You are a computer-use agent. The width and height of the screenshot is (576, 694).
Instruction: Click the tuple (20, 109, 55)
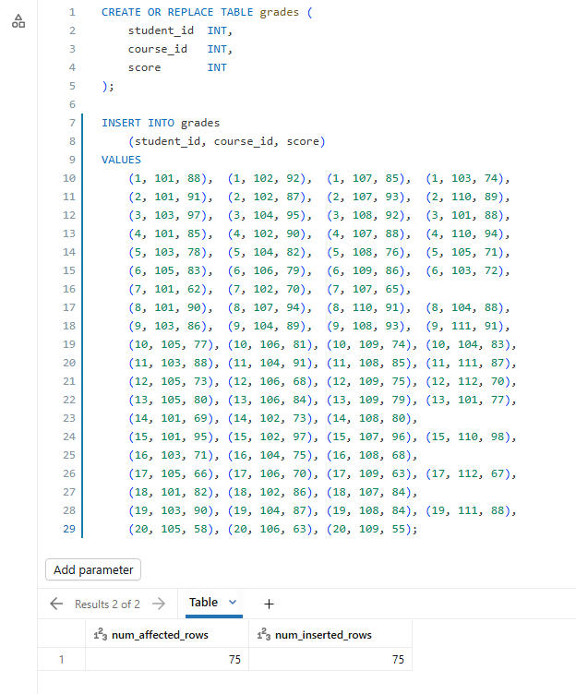369,529
